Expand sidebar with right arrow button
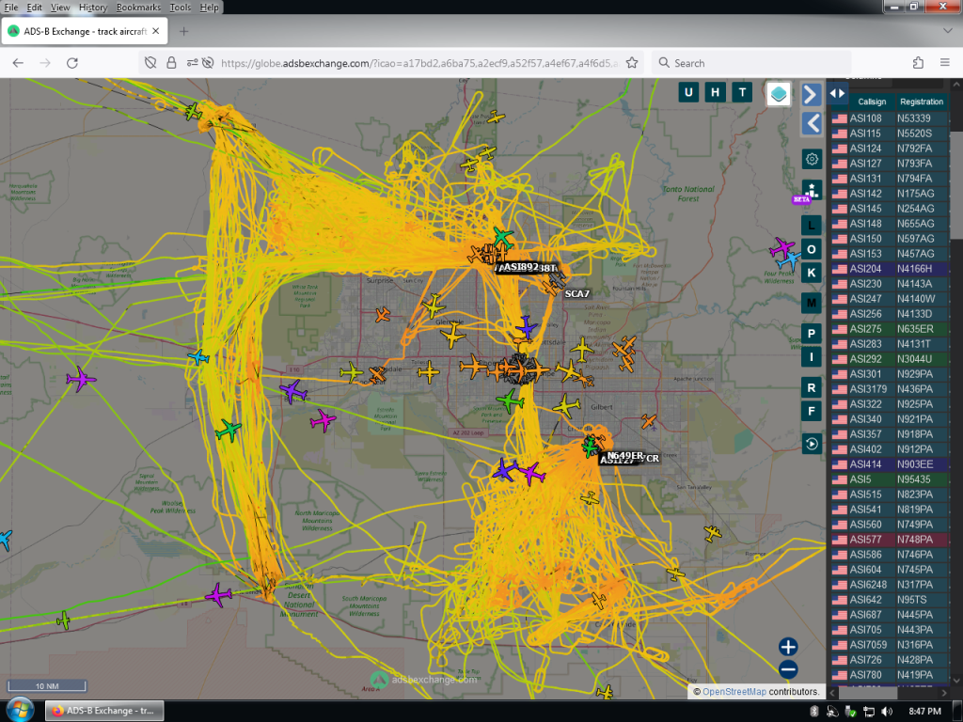This screenshot has height=722, width=963. click(812, 95)
